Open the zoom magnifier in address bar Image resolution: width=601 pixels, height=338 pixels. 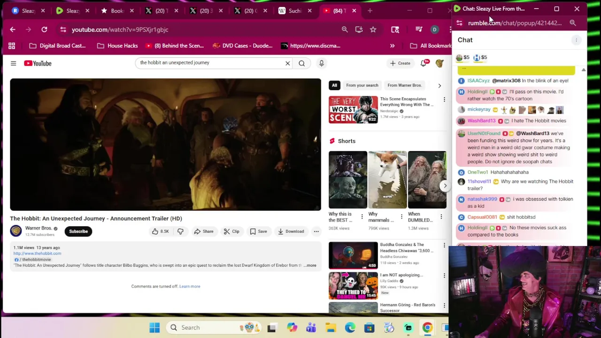coord(345,30)
